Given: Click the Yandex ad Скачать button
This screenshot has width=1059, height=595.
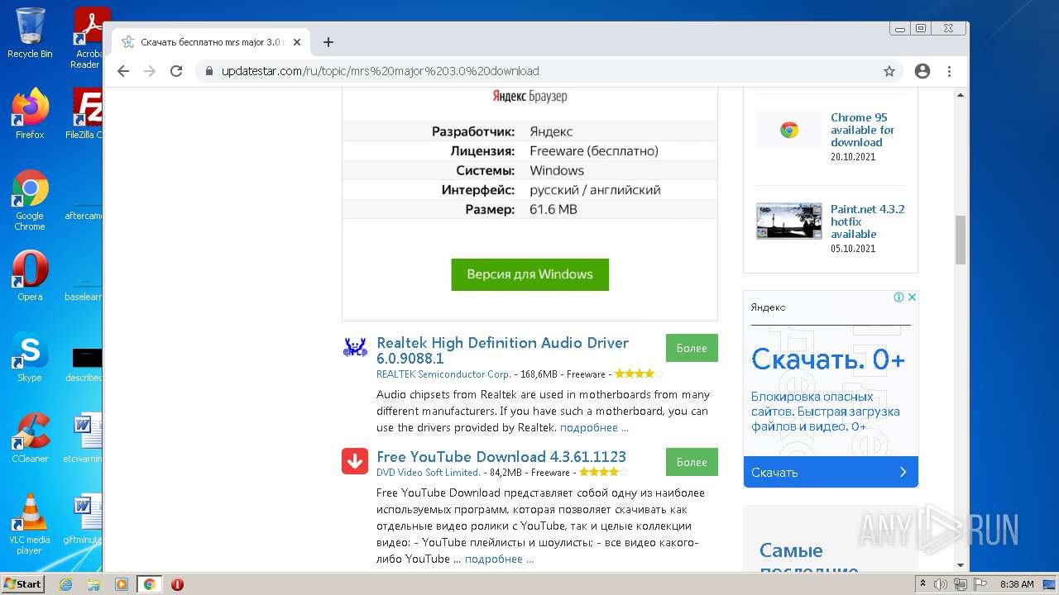Looking at the screenshot, I should tap(831, 472).
